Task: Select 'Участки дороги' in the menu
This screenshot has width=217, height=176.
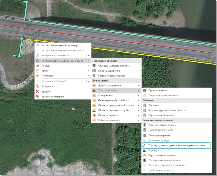Action: (116, 90)
